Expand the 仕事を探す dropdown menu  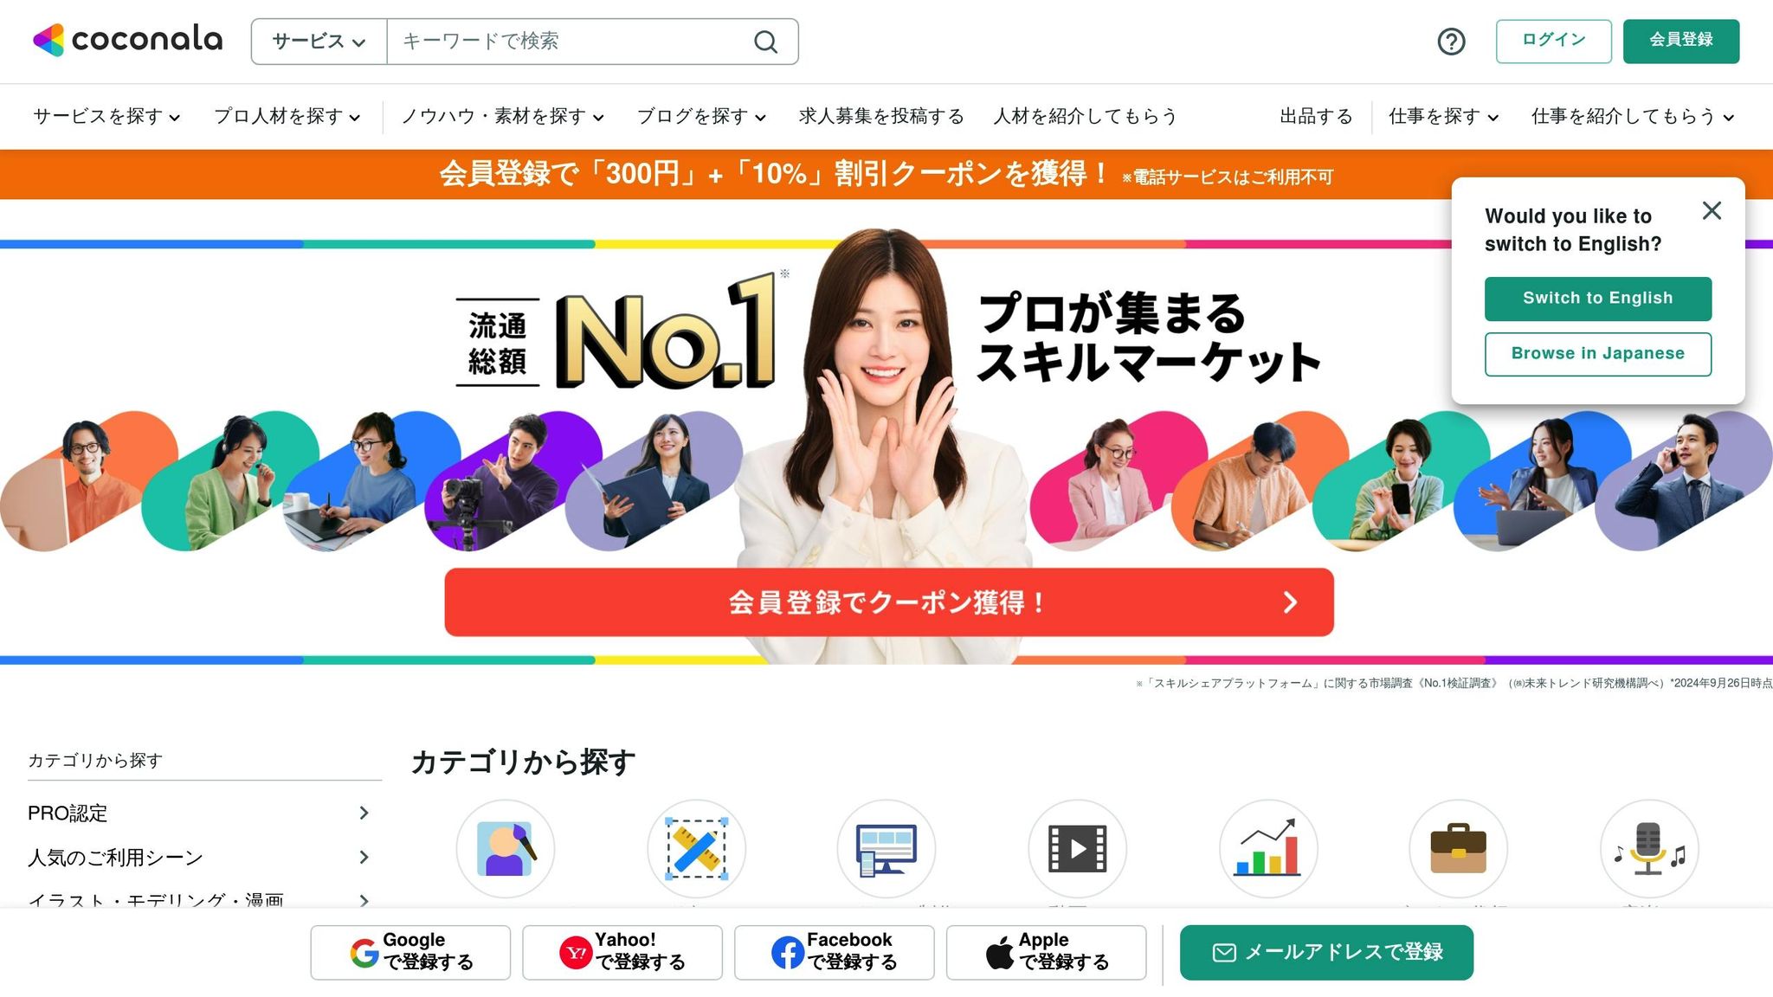pos(1443,116)
